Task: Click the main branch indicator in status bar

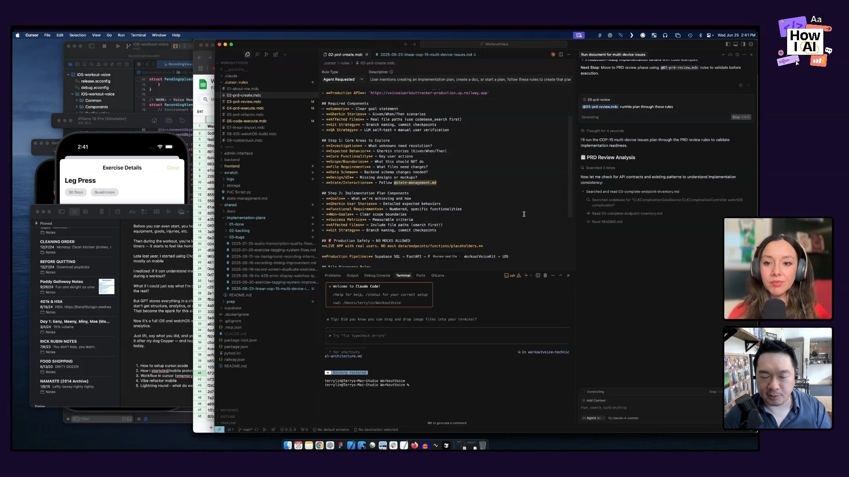Action: point(245,429)
